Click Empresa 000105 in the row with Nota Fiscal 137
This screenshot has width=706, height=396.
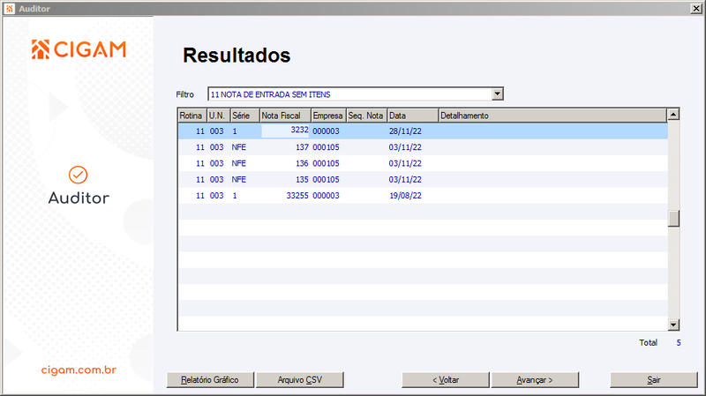coord(326,147)
